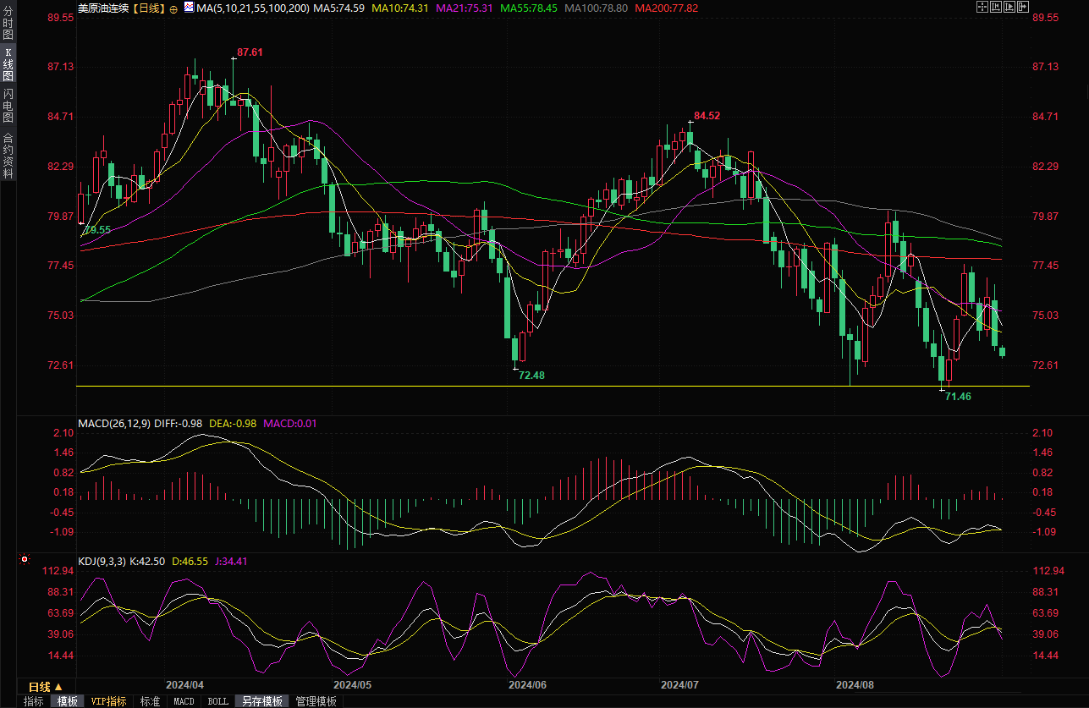Click the chart axis play-forward icon
The image size is (1089, 708).
[1009, 7]
